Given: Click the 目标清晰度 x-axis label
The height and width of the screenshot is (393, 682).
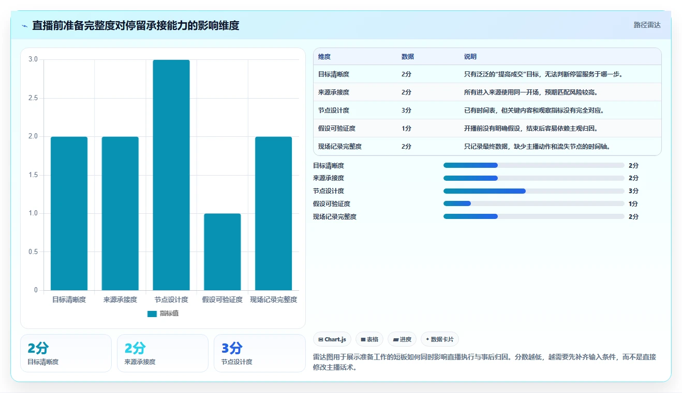Looking at the screenshot, I should tap(69, 300).
